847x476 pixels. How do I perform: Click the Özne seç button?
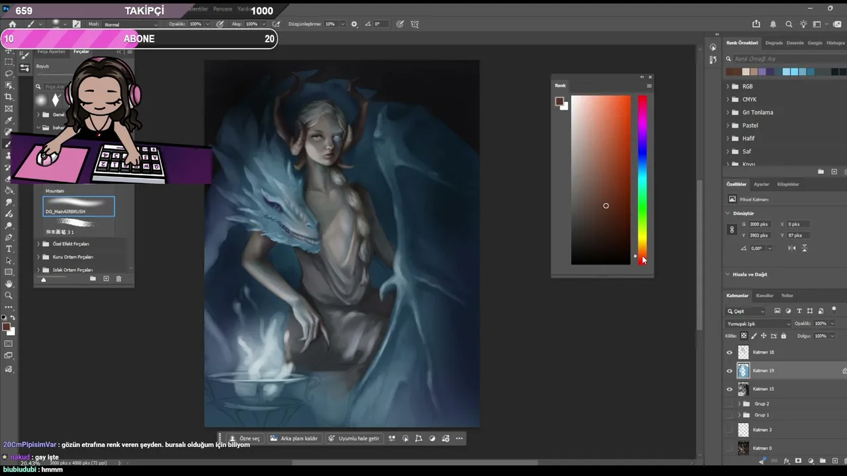245,438
